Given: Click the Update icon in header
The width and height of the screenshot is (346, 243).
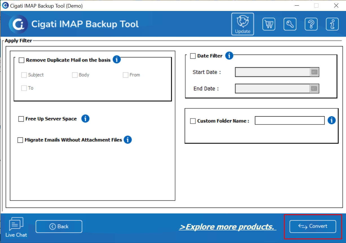Looking at the screenshot, I should pyautogui.click(x=243, y=24).
